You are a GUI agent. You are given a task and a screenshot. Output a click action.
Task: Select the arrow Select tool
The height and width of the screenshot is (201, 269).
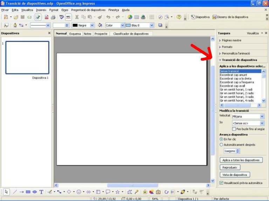click(x=6, y=192)
